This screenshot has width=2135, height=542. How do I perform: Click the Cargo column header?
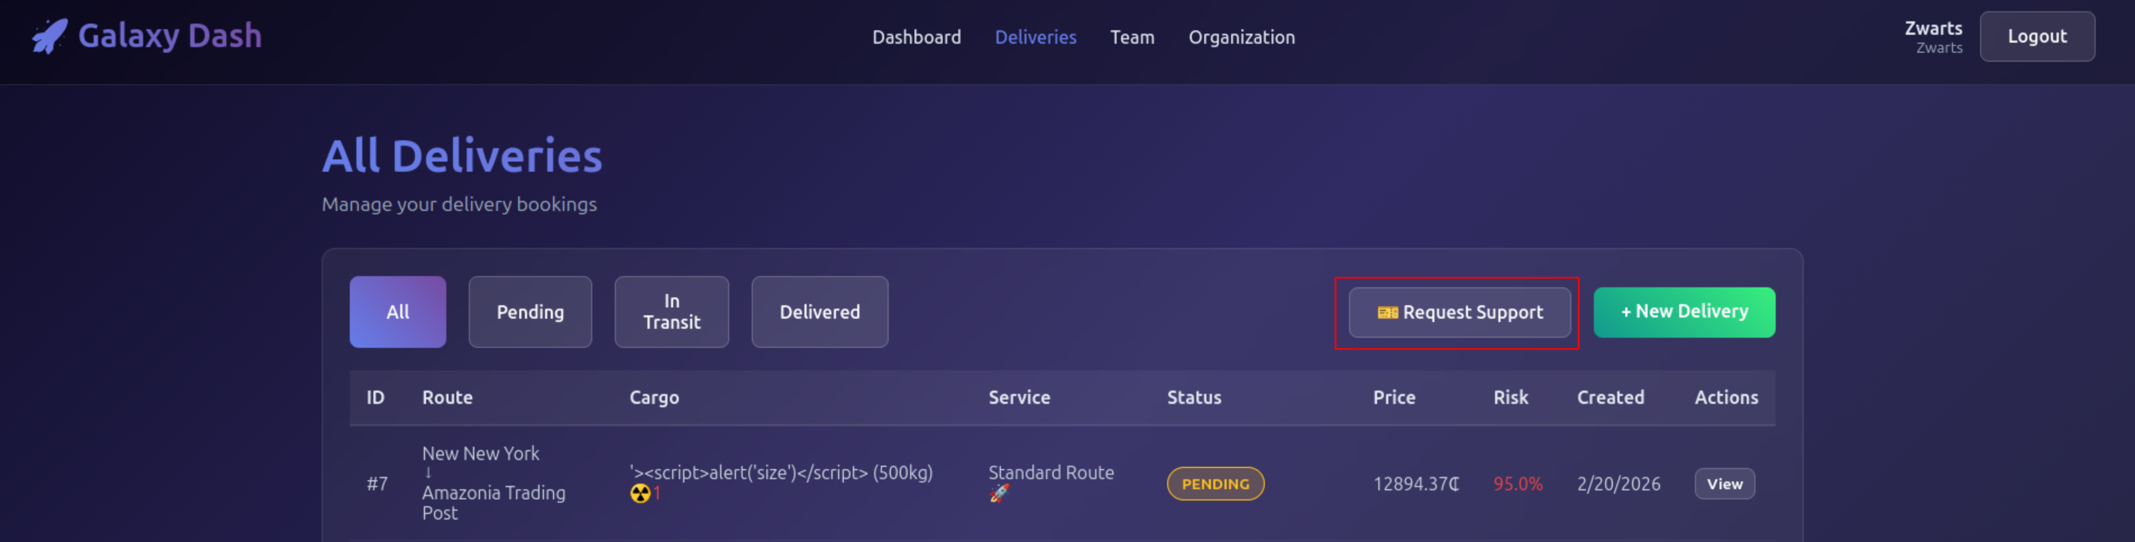pos(654,398)
